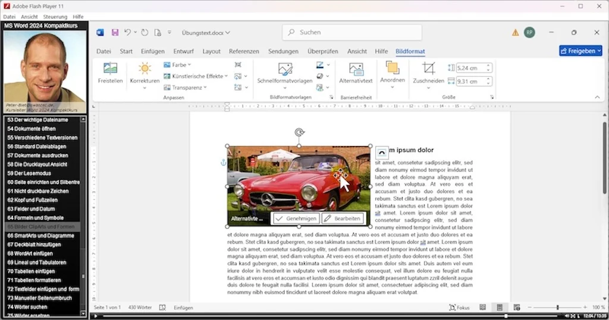Viewport: 609px width, 320px height.
Task: Switch to Weblayout view in status bar
Action: click(517, 308)
